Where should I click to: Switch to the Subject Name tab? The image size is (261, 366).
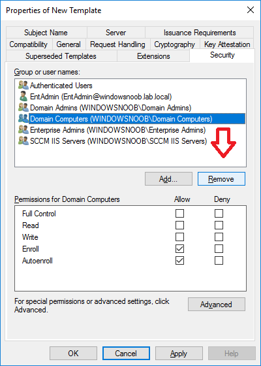pos(46,33)
